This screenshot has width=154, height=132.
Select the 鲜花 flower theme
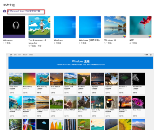pyautogui.click(x=141, y=27)
